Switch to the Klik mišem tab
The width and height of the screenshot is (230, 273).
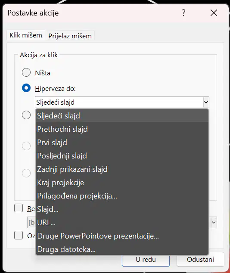point(26,35)
